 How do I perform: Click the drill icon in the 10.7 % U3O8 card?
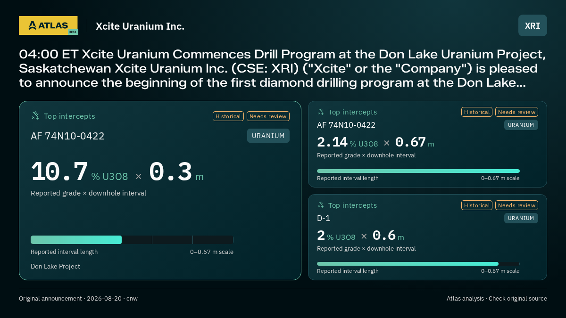35,116
